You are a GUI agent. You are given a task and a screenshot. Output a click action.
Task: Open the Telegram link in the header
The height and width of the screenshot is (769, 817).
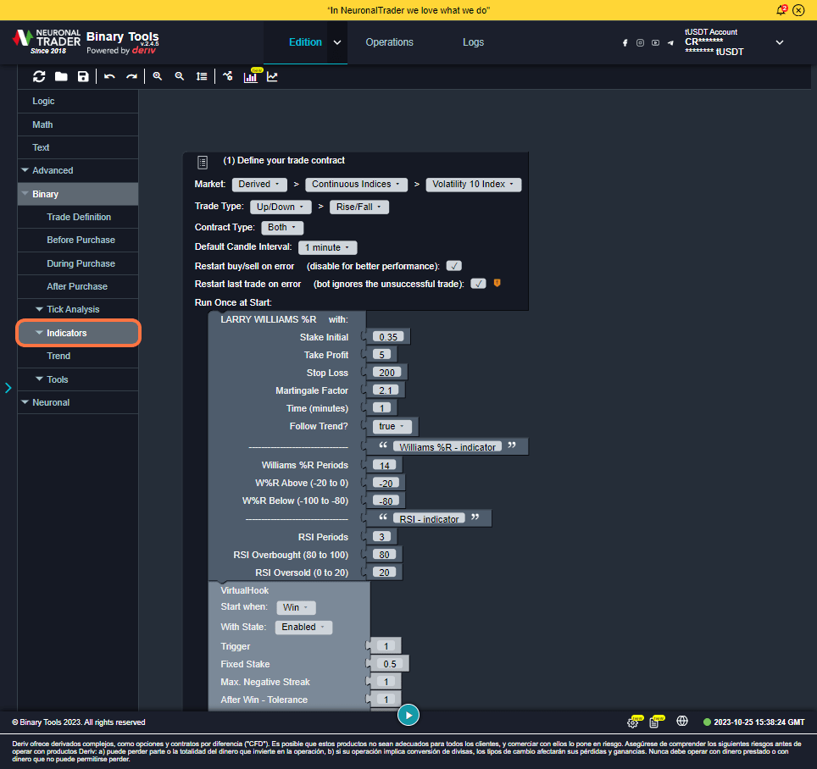[x=670, y=42]
